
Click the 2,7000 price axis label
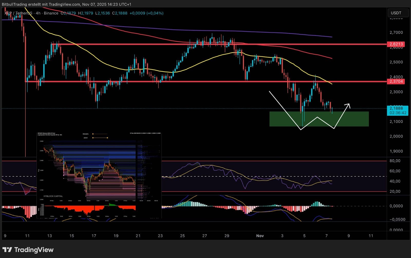(396, 33)
